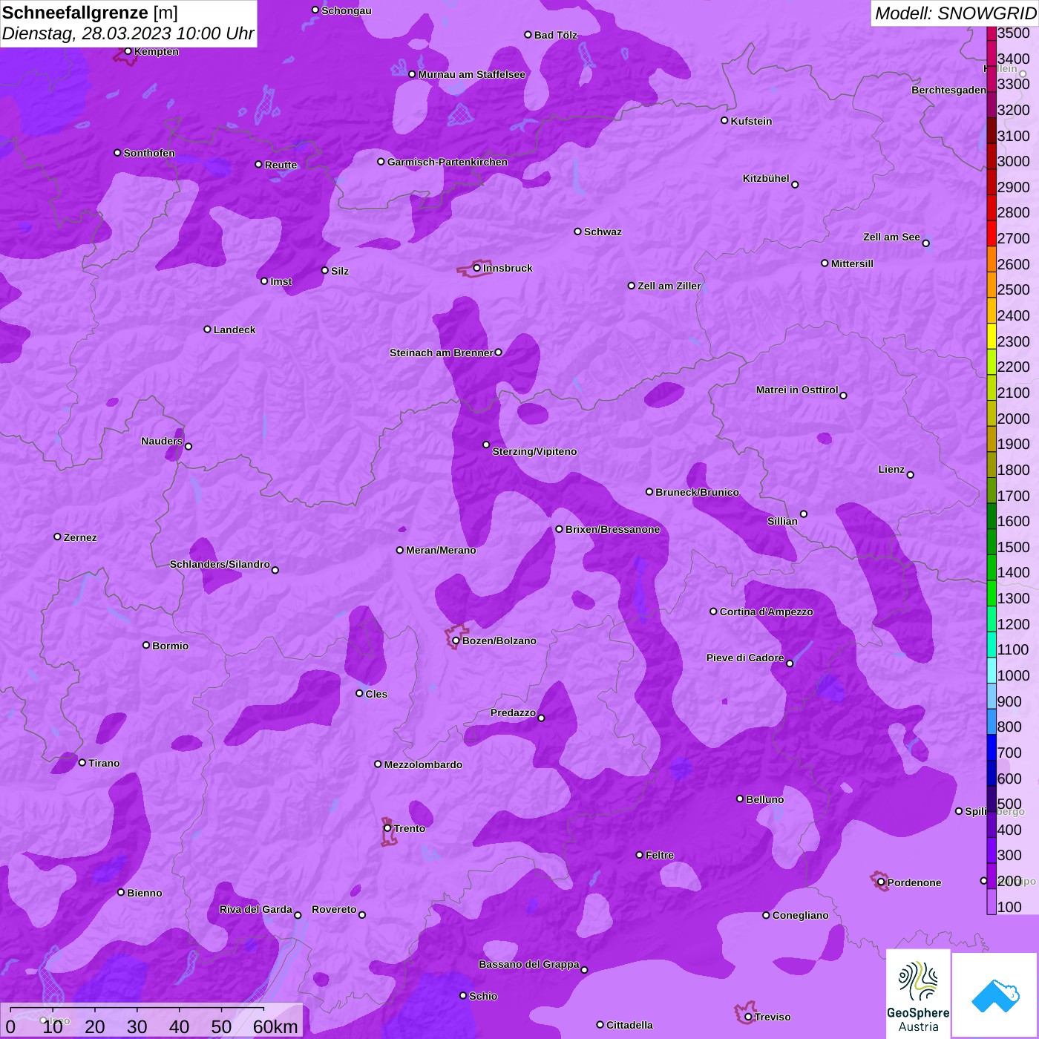Click the Imst label
This screenshot has width=1039, height=1039.
[281, 281]
